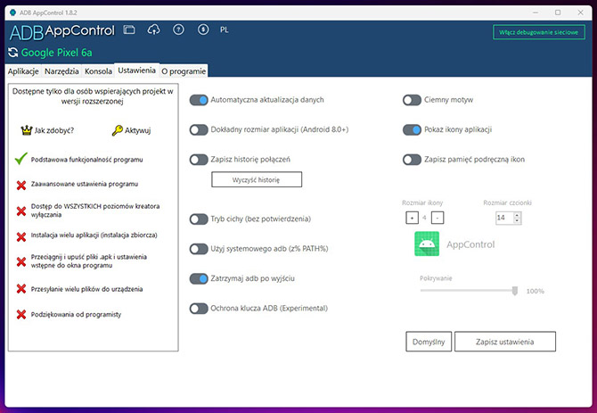Open the file manager folder icon in header
597x413 pixels.
click(129, 29)
